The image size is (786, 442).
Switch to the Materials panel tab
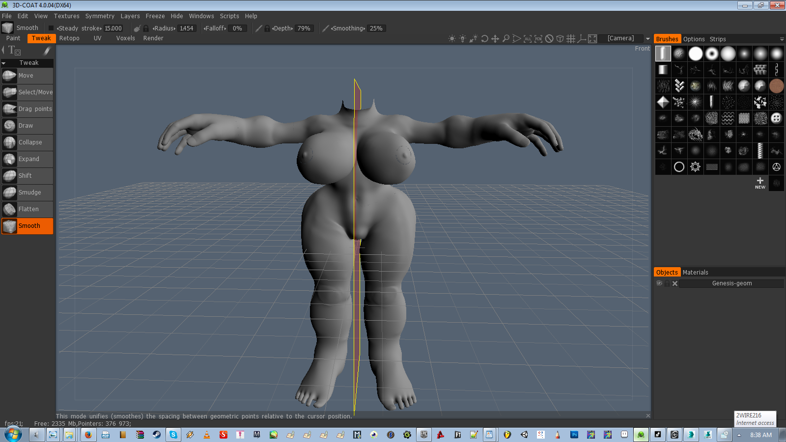(x=695, y=273)
